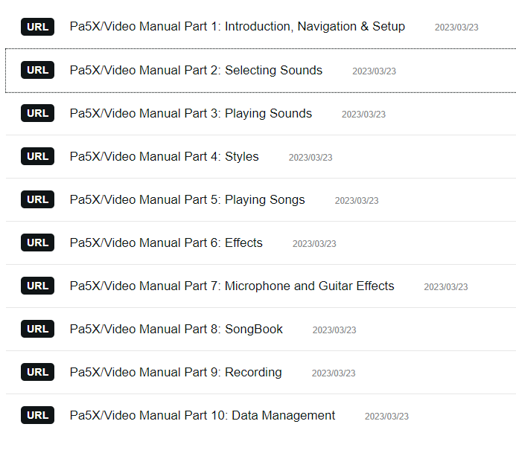Click the URL badge for Part 4: Styles
Image resolution: width=516 pixels, height=456 pixels.
coord(37,156)
